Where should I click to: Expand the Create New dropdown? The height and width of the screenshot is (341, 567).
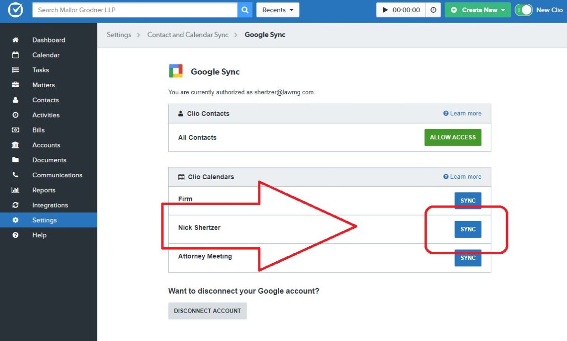[x=478, y=10]
